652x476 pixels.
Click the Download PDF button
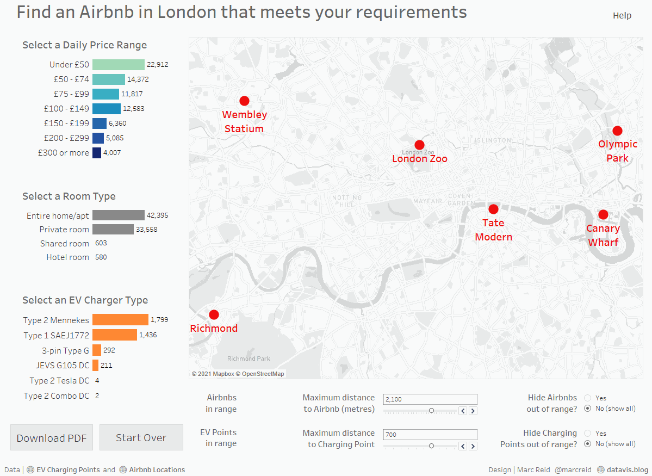pos(52,438)
